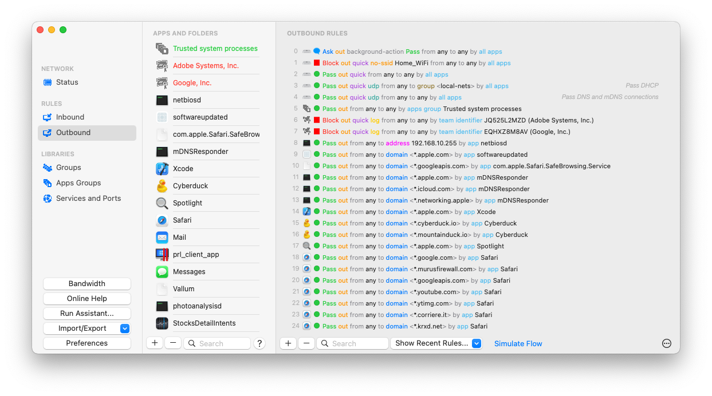
Task: Click the Cyberduck duck icon in apps list
Action: 162,186
